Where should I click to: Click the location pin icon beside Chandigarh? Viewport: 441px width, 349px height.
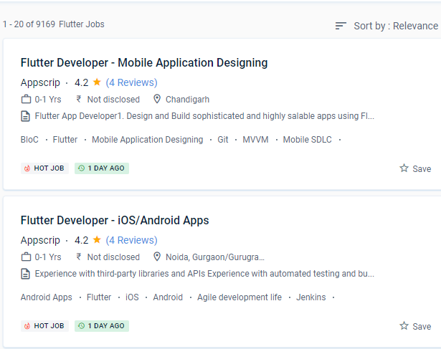click(x=157, y=100)
